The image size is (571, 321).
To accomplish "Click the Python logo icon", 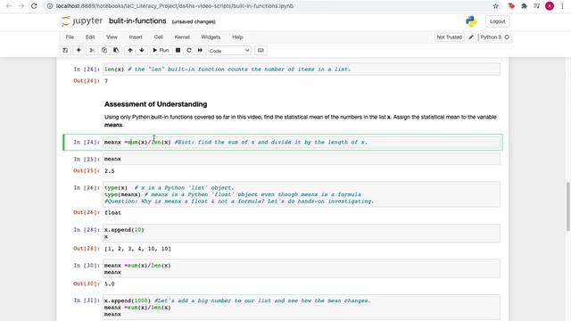I will click(471, 21).
